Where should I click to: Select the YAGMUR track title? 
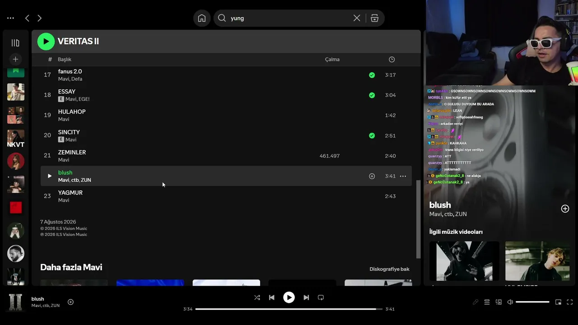(x=70, y=193)
